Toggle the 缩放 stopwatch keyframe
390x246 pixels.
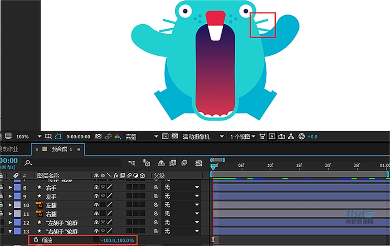[36, 240]
